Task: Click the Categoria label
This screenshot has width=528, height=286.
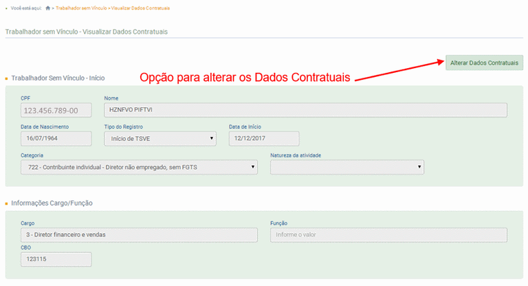Action: [x=32, y=155]
